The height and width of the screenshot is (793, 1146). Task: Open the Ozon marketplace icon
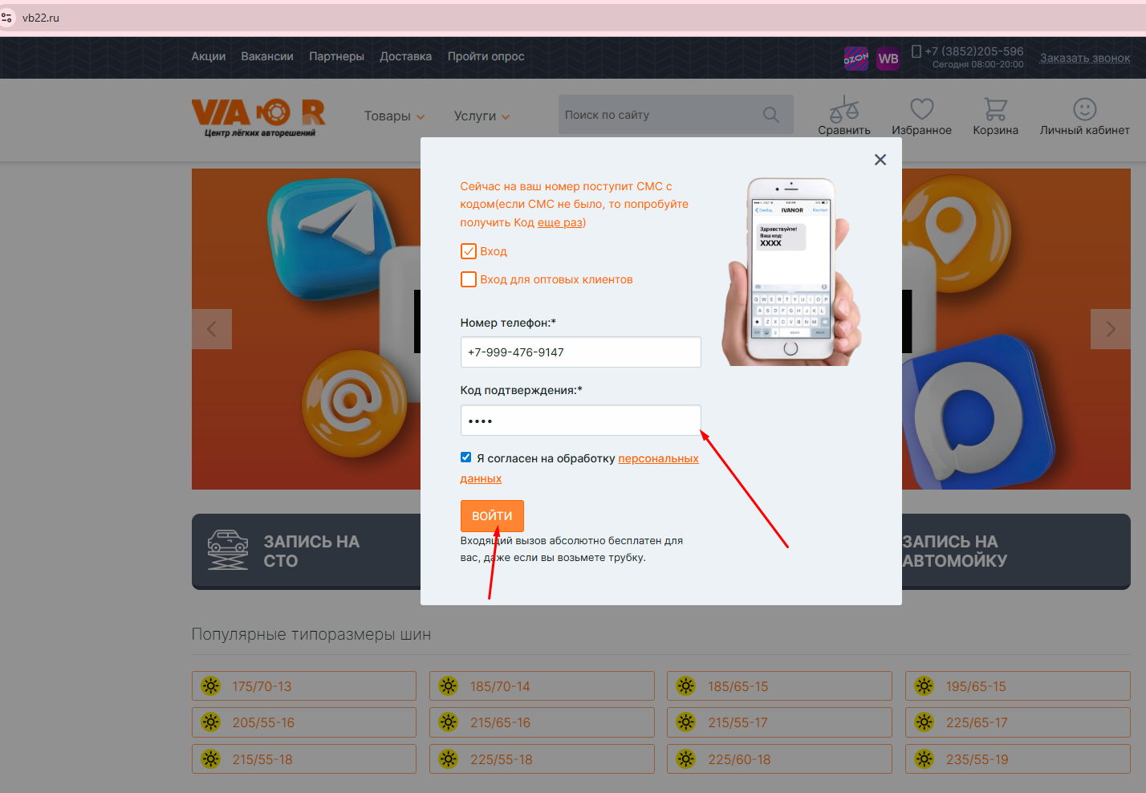(x=855, y=59)
